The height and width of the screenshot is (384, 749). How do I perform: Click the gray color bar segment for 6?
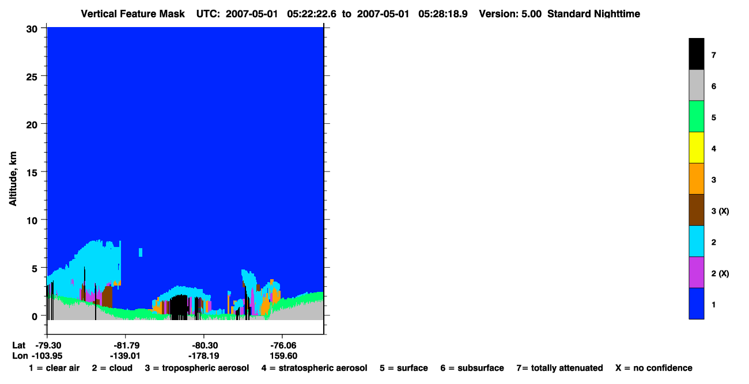point(696,85)
